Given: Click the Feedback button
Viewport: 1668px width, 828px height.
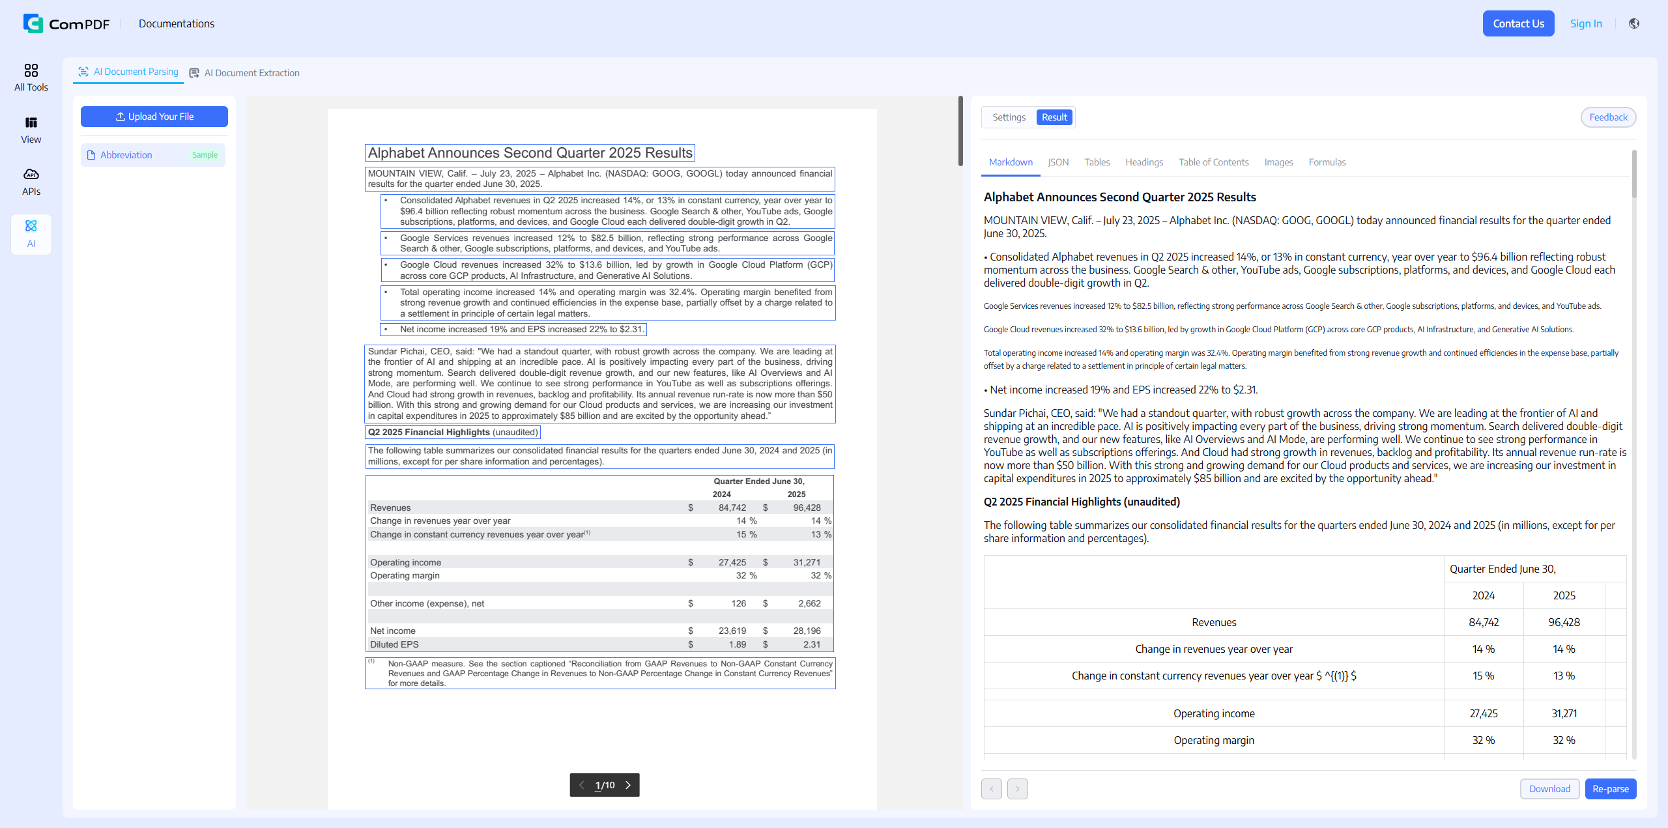Looking at the screenshot, I should tap(1608, 117).
